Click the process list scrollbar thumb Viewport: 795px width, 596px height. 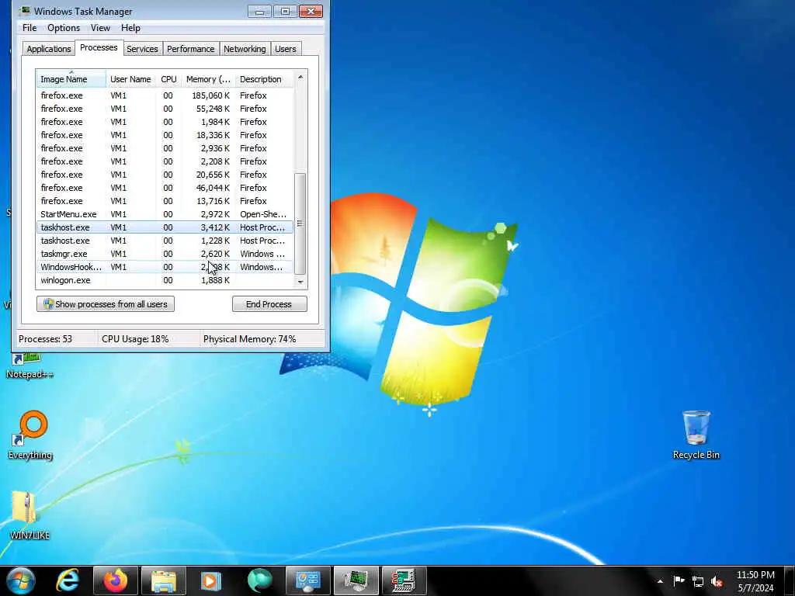point(300,223)
